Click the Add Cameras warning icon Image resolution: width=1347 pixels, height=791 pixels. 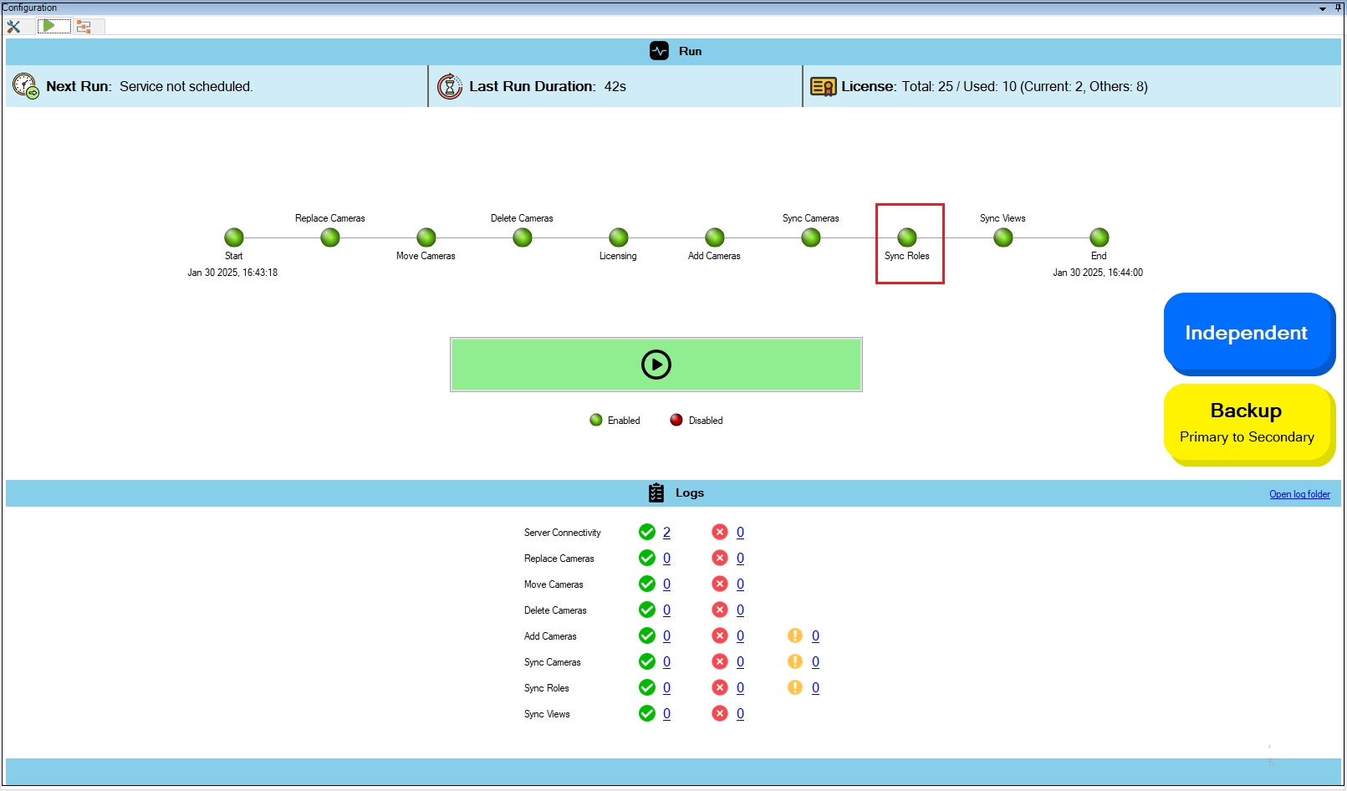[x=795, y=636]
